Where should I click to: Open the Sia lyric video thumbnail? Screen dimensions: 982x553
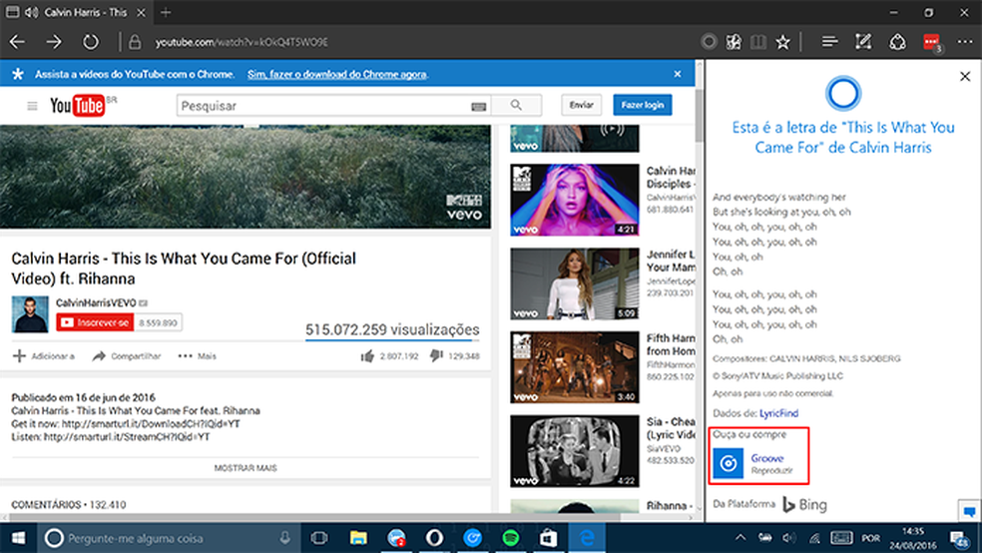[574, 451]
